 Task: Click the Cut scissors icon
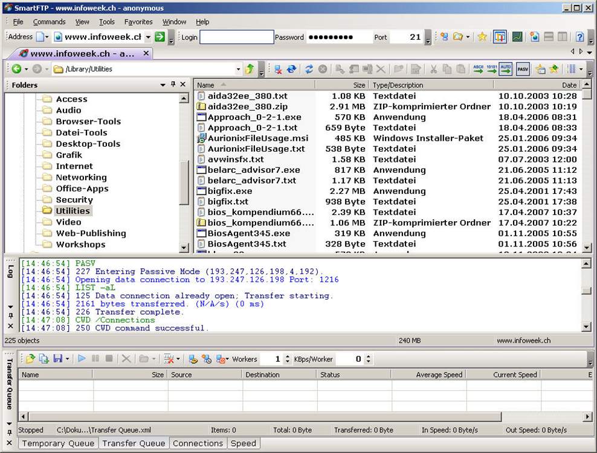433,69
